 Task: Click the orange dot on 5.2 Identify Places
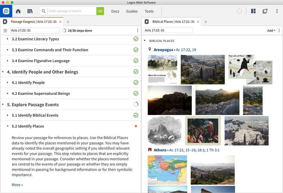tap(136, 126)
